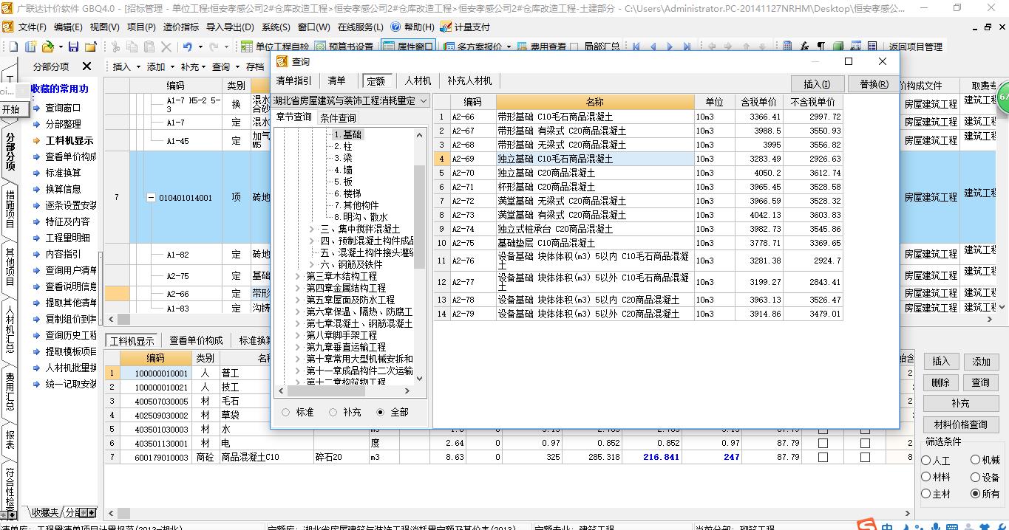The image size is (1009, 530).
Task: Click 返回项目管理 toolbar button
Action: [915, 47]
